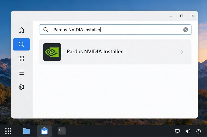
Task: Focus the search field containing Pardus NVIDIA Installer
Action: point(115,30)
